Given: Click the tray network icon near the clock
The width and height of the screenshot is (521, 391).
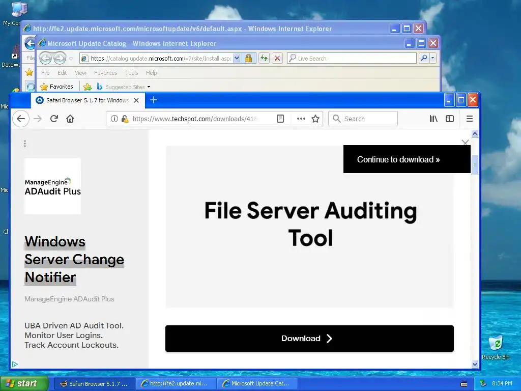Looking at the screenshot, I should click(x=483, y=384).
